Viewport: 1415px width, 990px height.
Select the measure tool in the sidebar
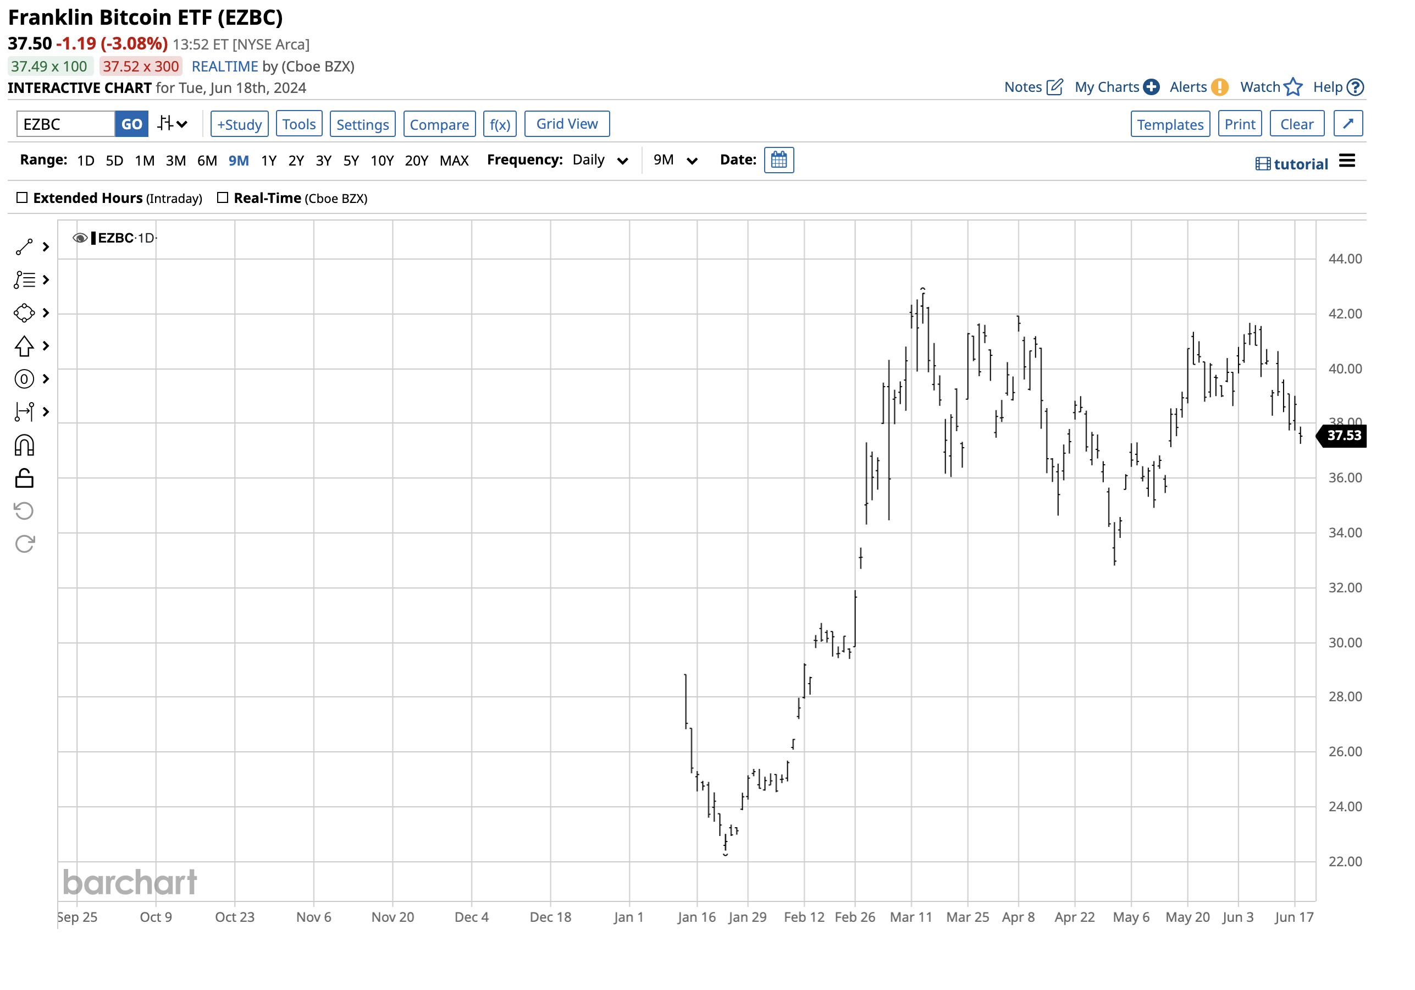click(x=25, y=412)
